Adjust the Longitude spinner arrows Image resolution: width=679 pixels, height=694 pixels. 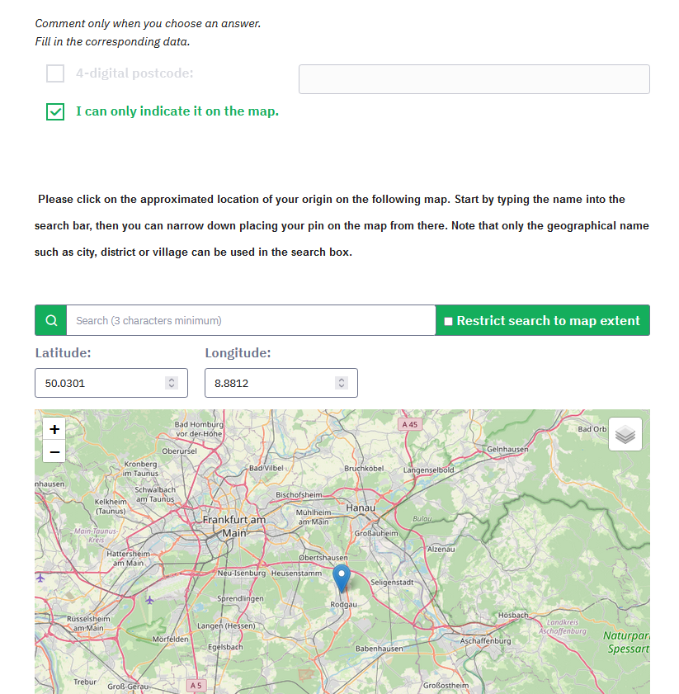point(342,383)
